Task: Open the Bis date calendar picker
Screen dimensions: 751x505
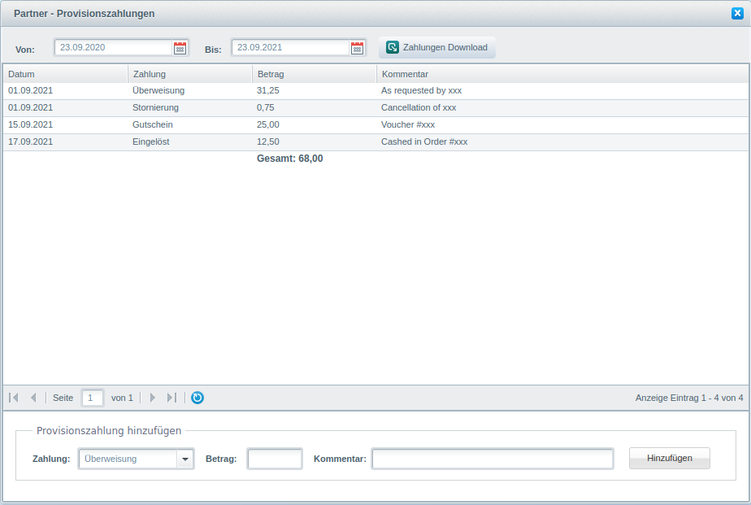Action: coord(357,48)
